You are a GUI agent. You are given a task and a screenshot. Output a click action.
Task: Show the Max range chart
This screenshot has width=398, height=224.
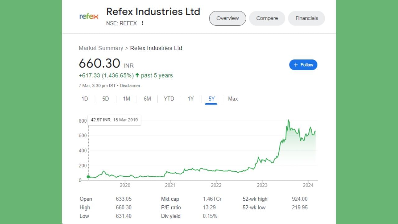tap(233, 99)
